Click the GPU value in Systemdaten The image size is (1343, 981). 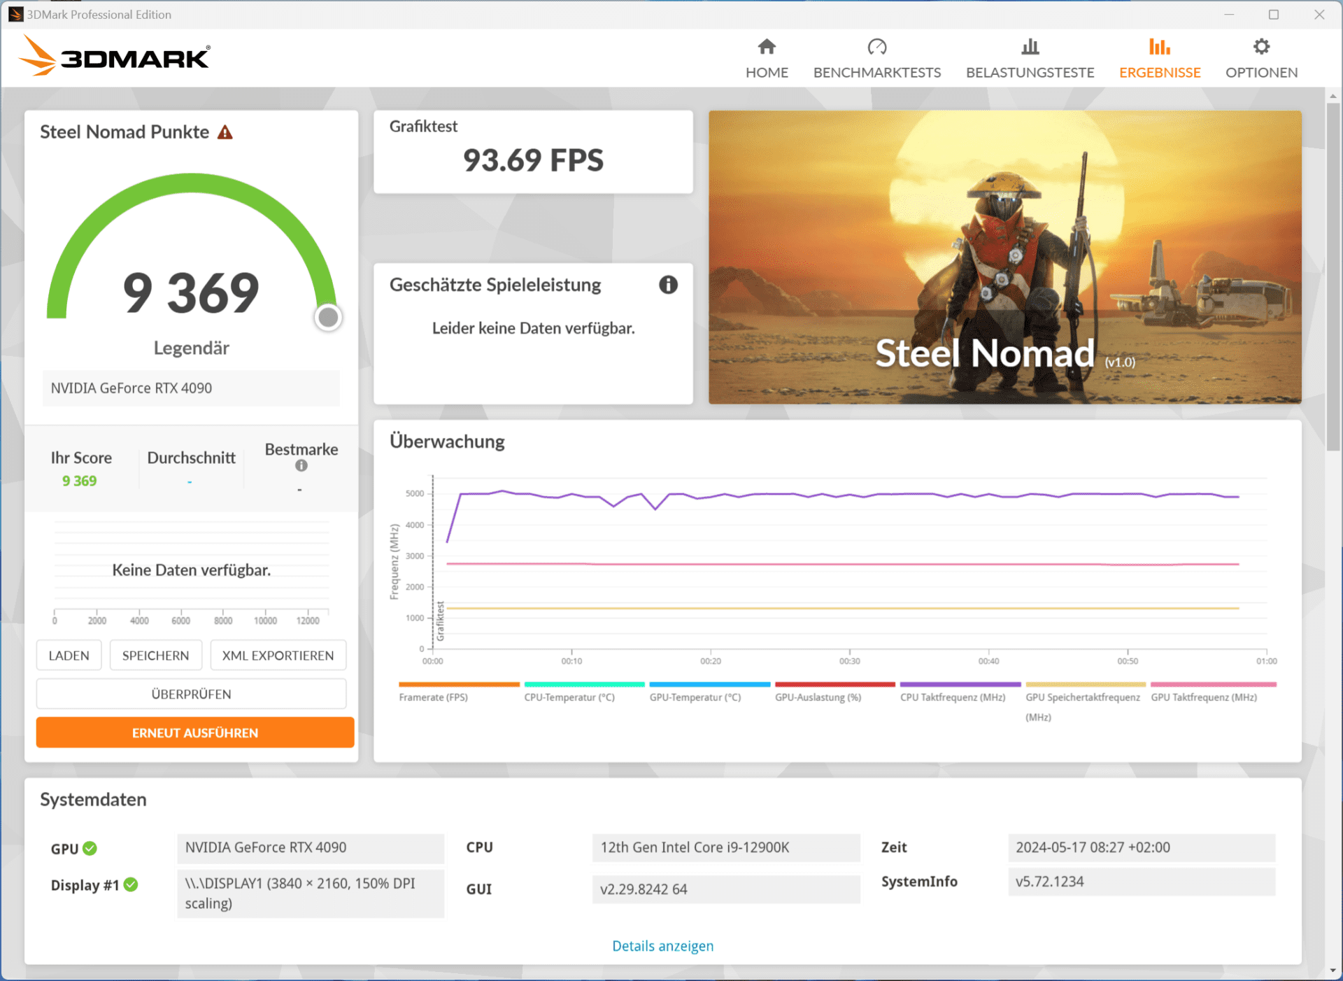(x=311, y=847)
